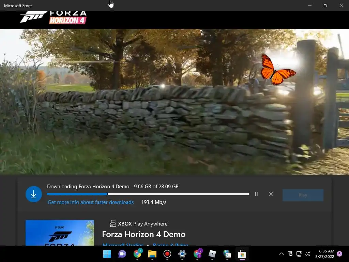The width and height of the screenshot is (349, 262).
Task: Open the clock showing 6:35 AM
Action: (325, 254)
